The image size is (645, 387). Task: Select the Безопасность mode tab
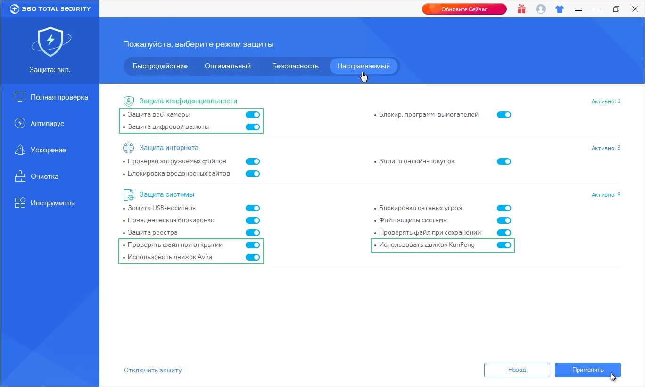pyautogui.click(x=295, y=66)
